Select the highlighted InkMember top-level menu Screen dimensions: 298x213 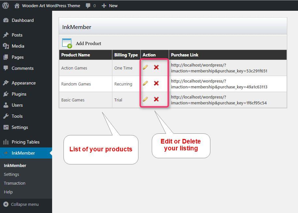pyautogui.click(x=26, y=153)
